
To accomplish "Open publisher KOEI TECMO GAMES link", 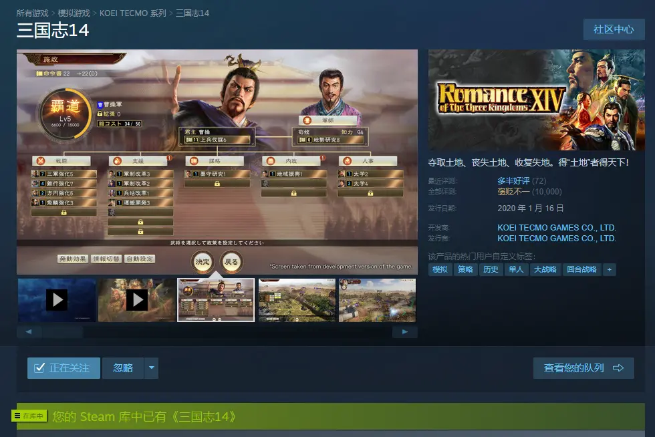I will coord(557,238).
